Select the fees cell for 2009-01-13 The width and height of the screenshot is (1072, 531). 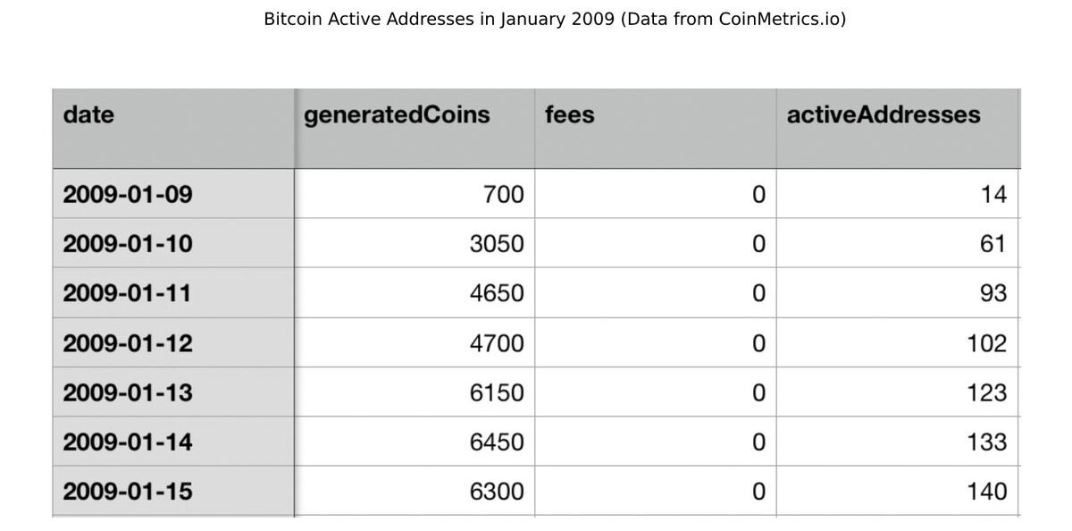[758, 392]
